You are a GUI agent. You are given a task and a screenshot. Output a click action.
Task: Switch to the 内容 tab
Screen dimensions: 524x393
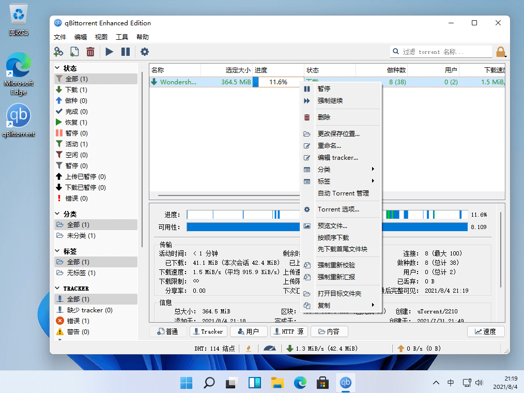[329, 331]
